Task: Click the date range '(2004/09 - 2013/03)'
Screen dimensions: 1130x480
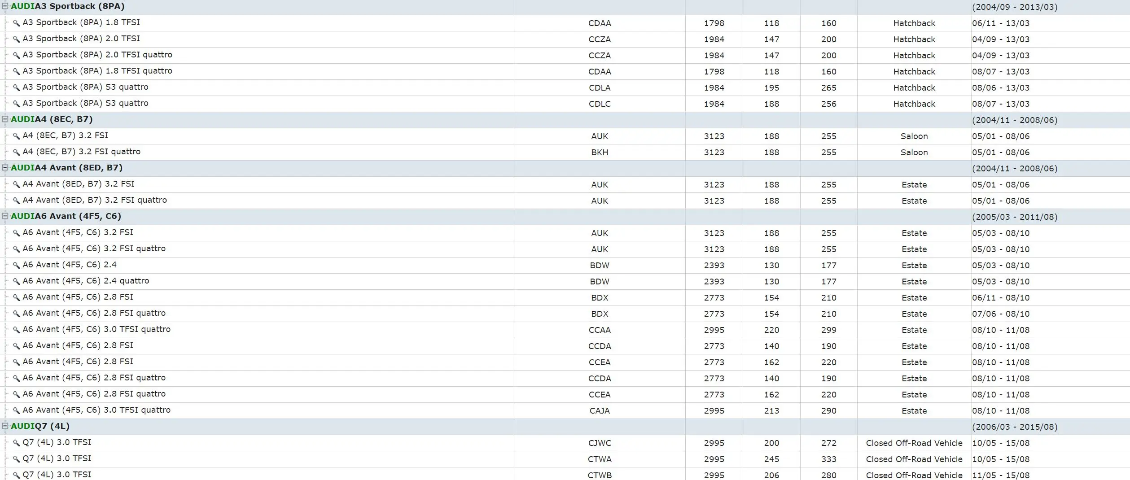Action: click(x=1015, y=7)
